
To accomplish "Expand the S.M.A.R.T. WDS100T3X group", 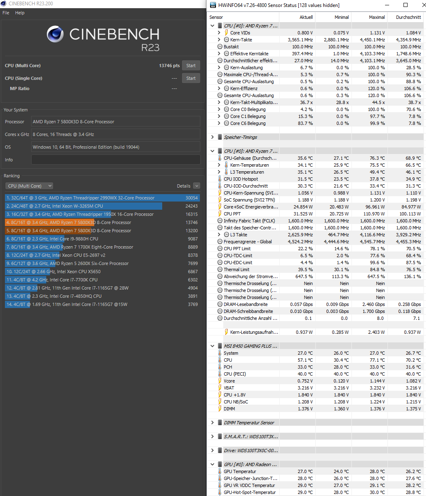I will [x=212, y=437].
